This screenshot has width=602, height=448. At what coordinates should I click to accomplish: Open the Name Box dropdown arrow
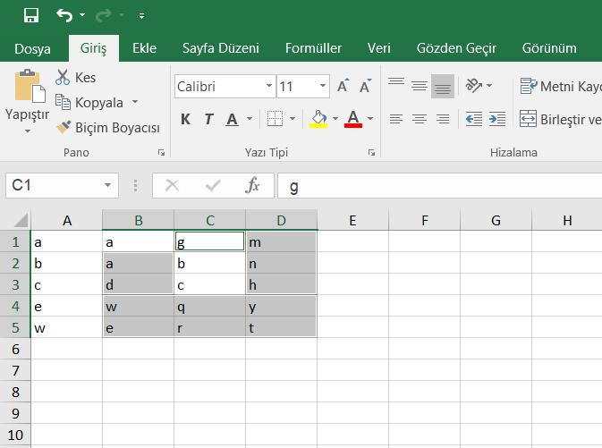[x=108, y=185]
